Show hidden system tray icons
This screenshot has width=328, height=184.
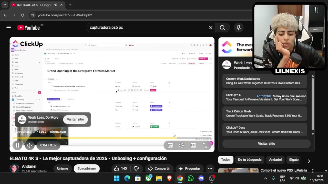tap(266, 178)
